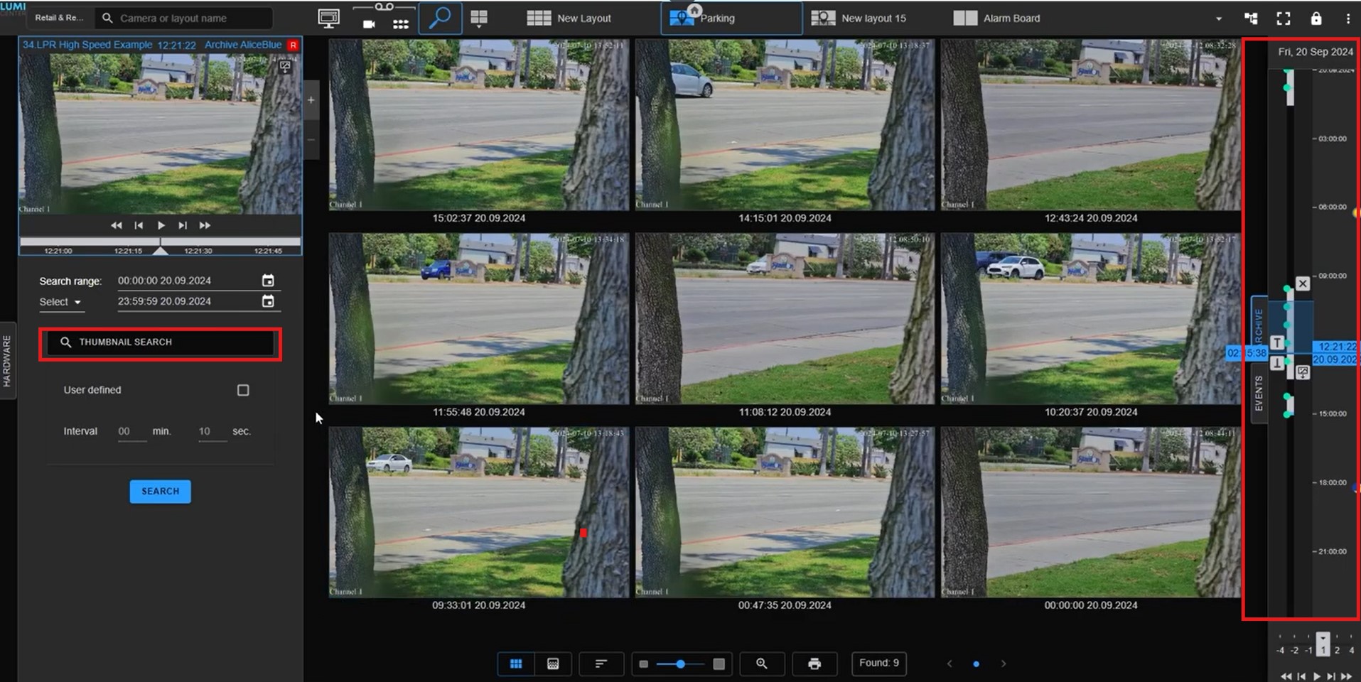
Task: Open the archive search magnifier mode
Action: (x=440, y=18)
